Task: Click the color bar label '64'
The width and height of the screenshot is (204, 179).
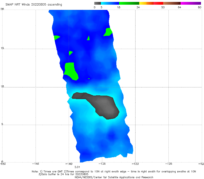Action: (x=179, y=7)
